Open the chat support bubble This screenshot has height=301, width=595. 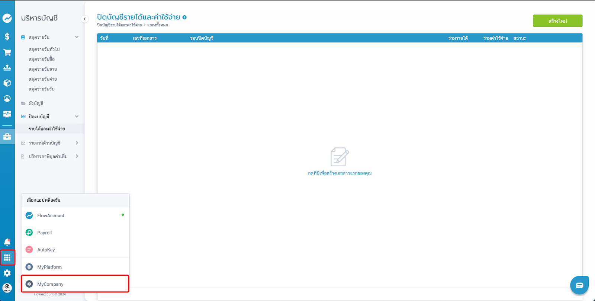(x=579, y=285)
